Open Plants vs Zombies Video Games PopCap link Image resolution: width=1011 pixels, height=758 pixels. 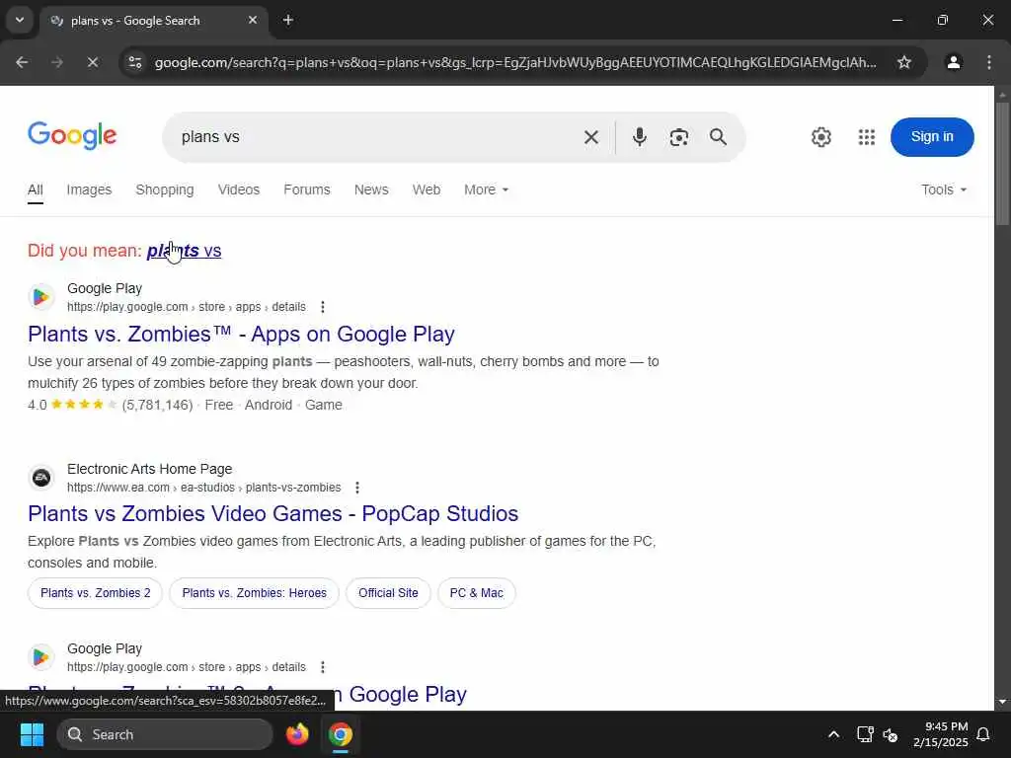[x=272, y=513]
